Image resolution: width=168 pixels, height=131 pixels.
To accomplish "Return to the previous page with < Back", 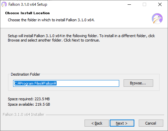I will [97, 123].
